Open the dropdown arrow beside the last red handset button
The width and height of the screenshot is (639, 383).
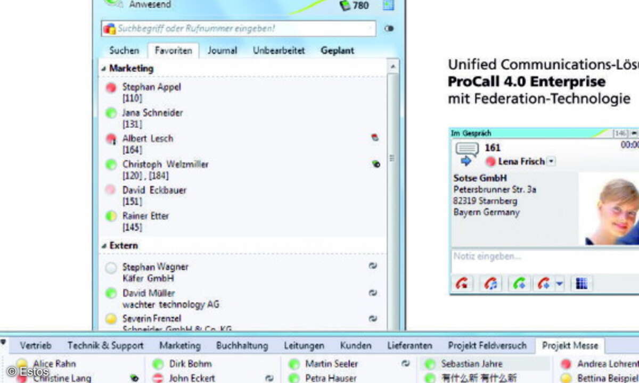pyautogui.click(x=559, y=284)
